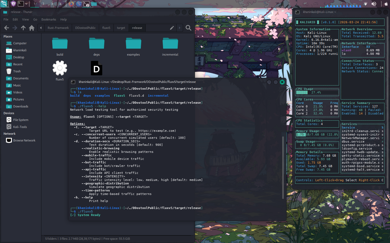Go back in Thunar navigation
390x243 pixels.
(6, 28)
